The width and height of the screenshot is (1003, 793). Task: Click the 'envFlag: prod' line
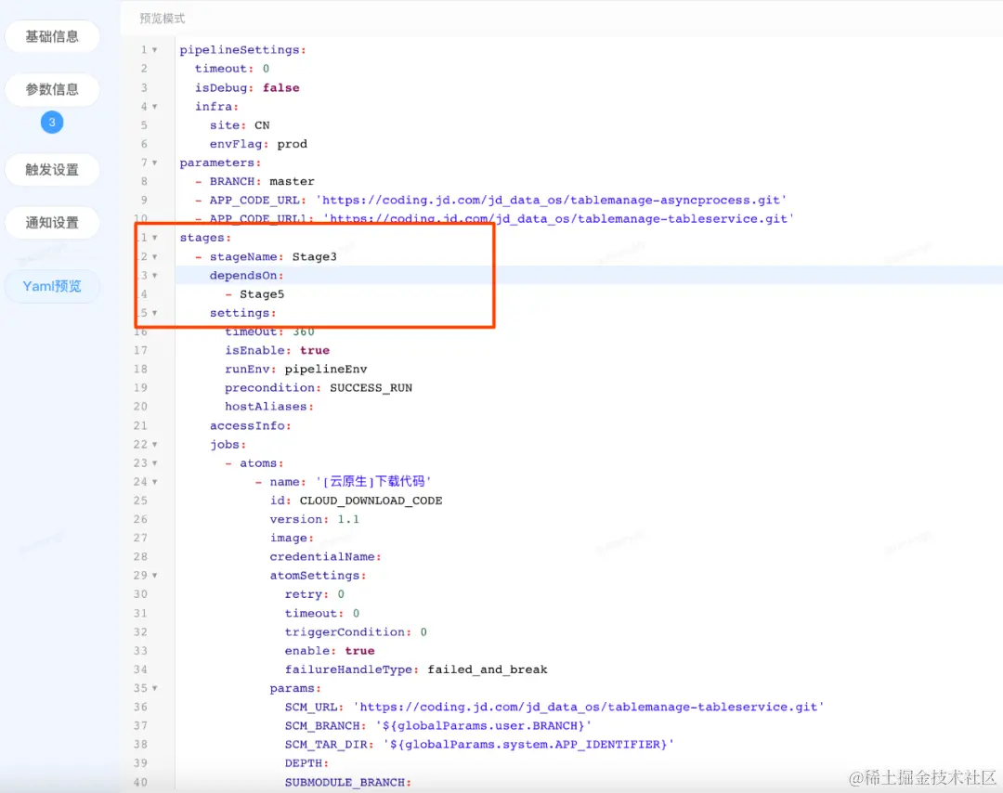tap(258, 144)
